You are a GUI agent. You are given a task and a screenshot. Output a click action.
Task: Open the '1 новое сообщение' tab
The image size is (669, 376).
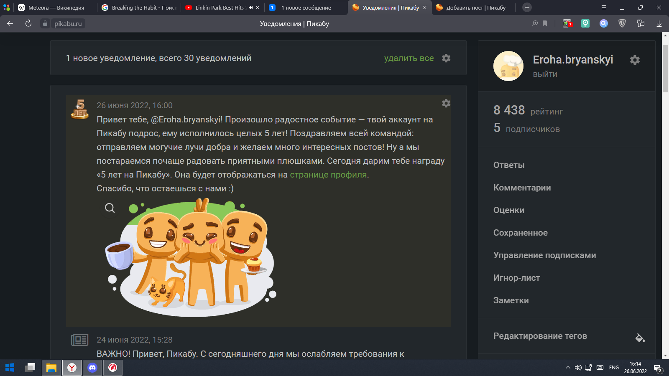click(306, 8)
